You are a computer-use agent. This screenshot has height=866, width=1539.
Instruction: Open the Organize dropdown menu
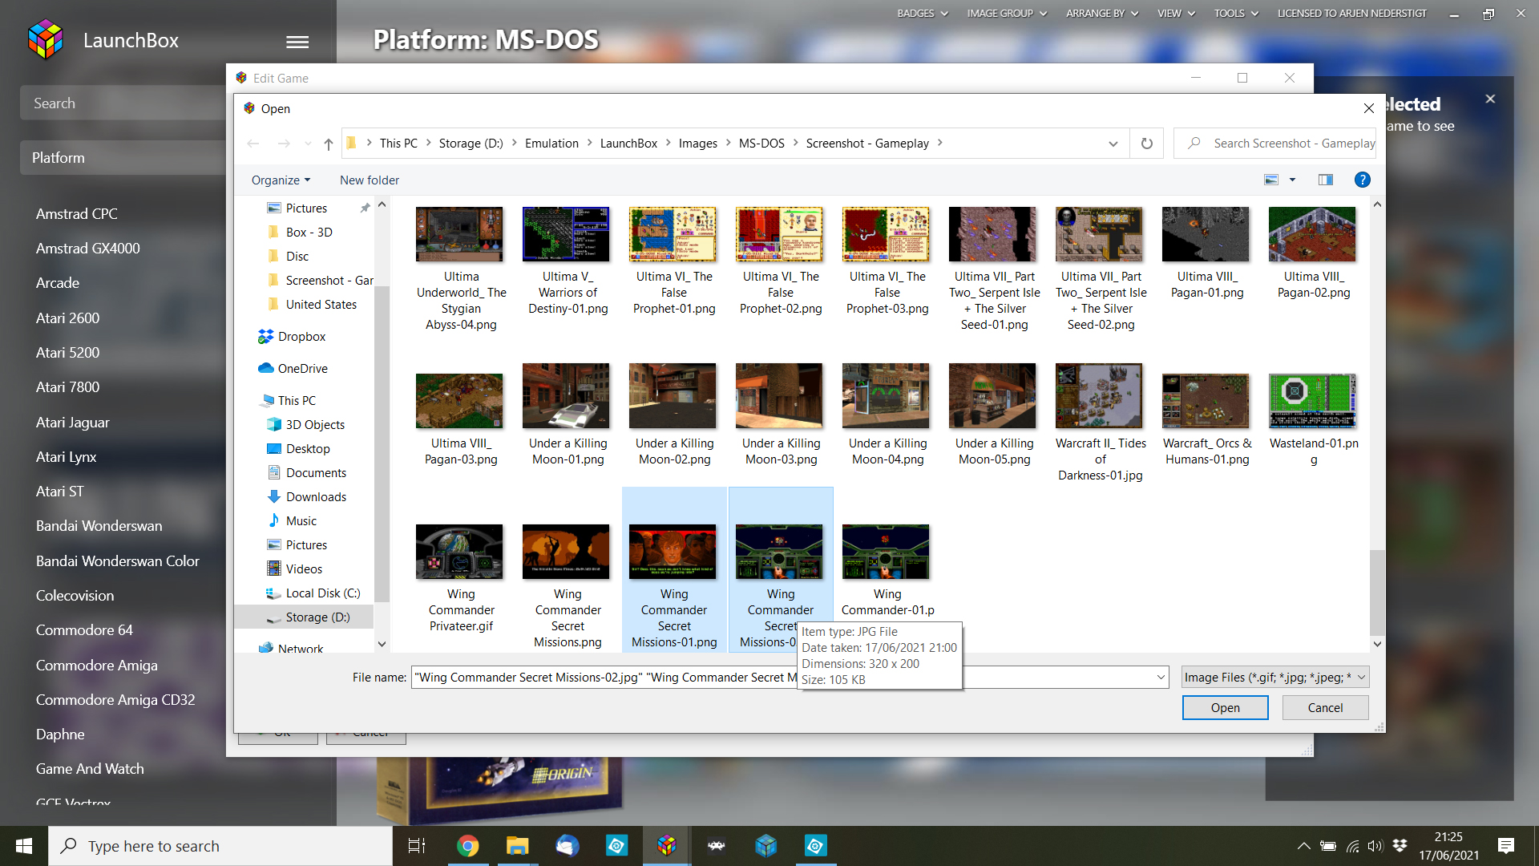(281, 180)
